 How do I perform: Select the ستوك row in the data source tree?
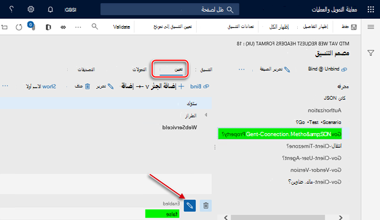106,103
